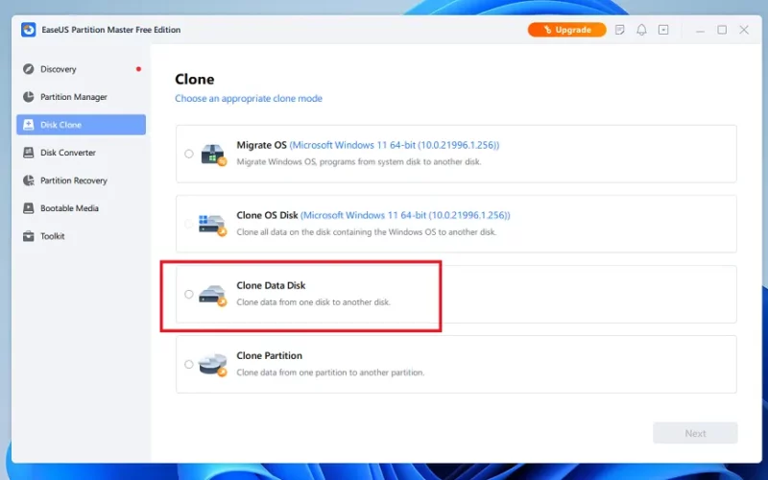Open the Disk Clone section
Viewport: 768px width, 480px height.
pyautogui.click(x=81, y=125)
